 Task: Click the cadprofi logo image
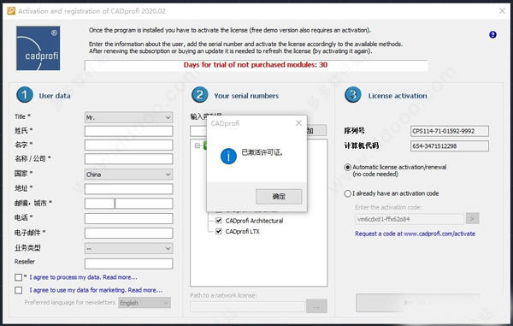(x=38, y=49)
